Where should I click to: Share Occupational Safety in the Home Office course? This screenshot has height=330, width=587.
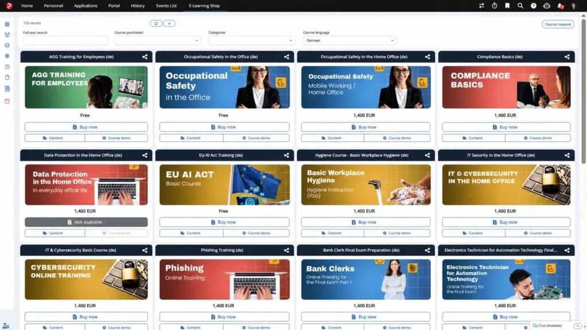coord(427,57)
